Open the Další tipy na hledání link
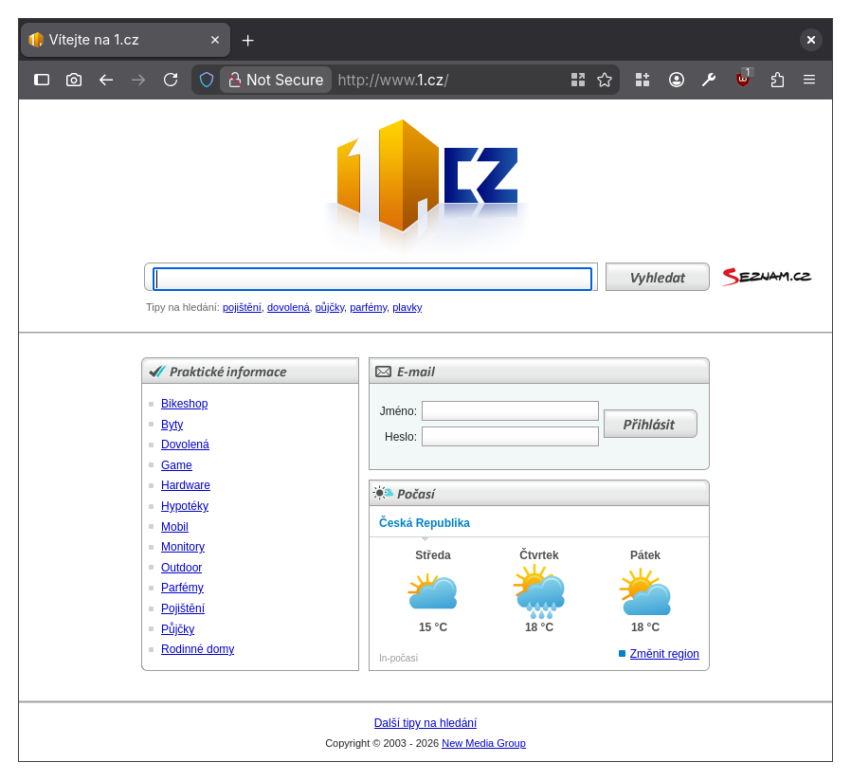This screenshot has width=851, height=780. click(425, 723)
